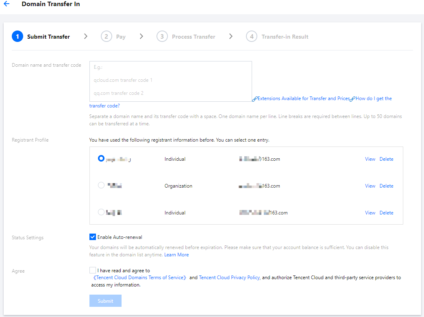Click the back arrow next to Domain Transfer In
424x317 pixels.
[7, 4]
